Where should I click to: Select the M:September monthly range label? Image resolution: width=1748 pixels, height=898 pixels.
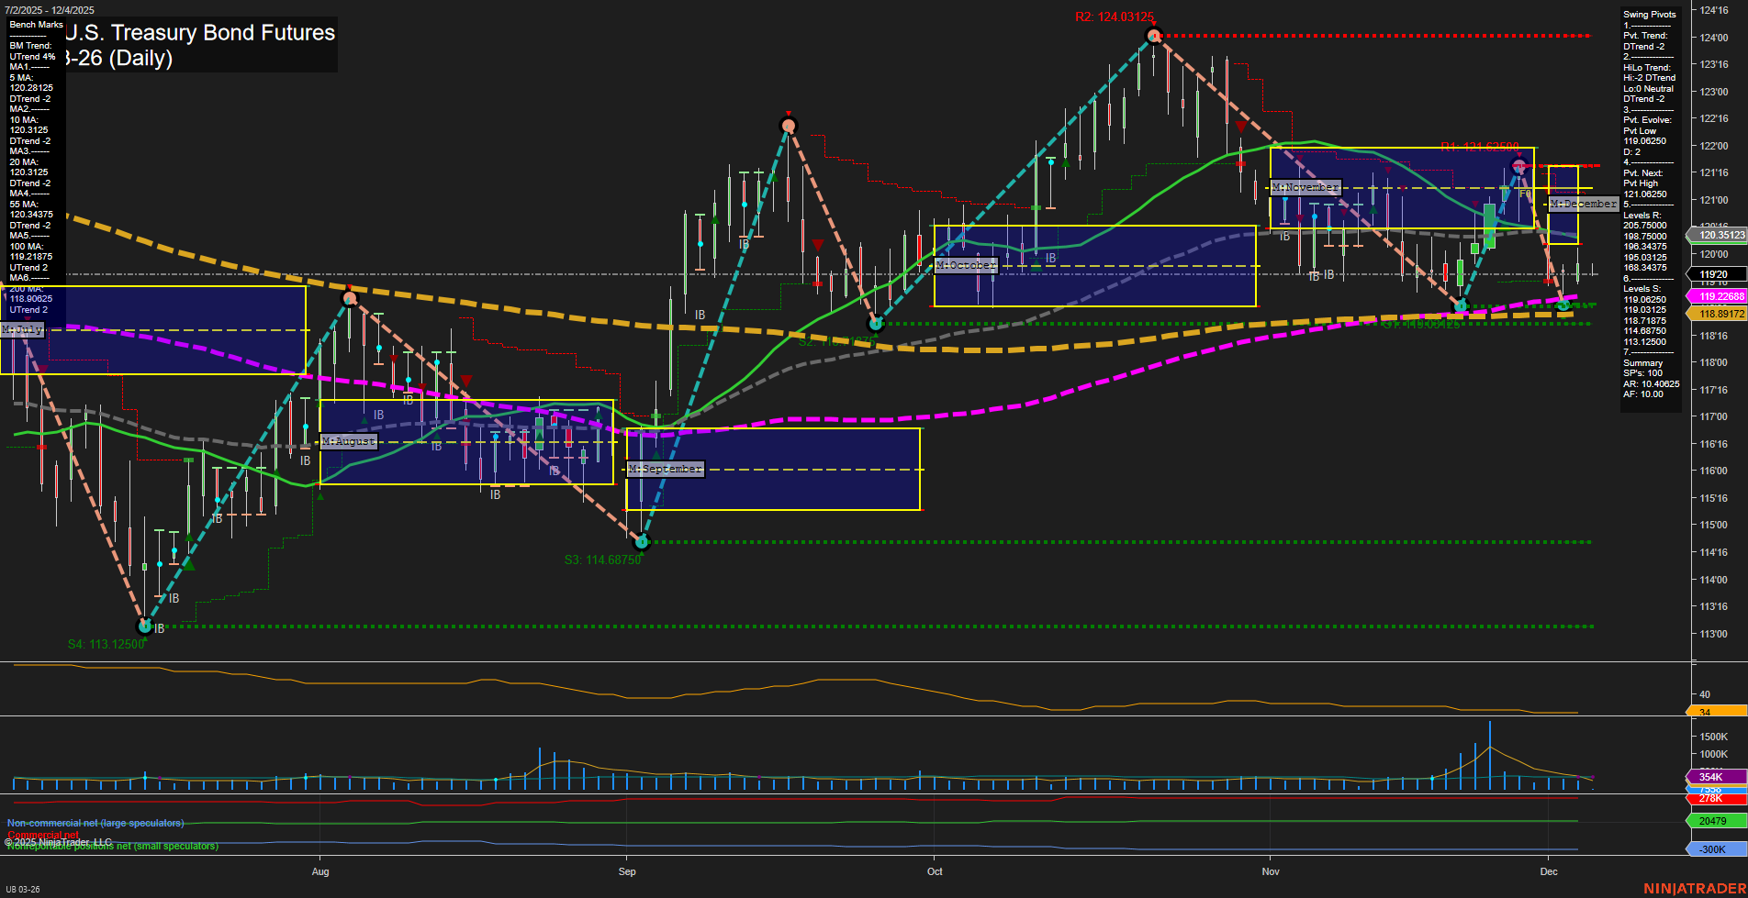point(665,469)
